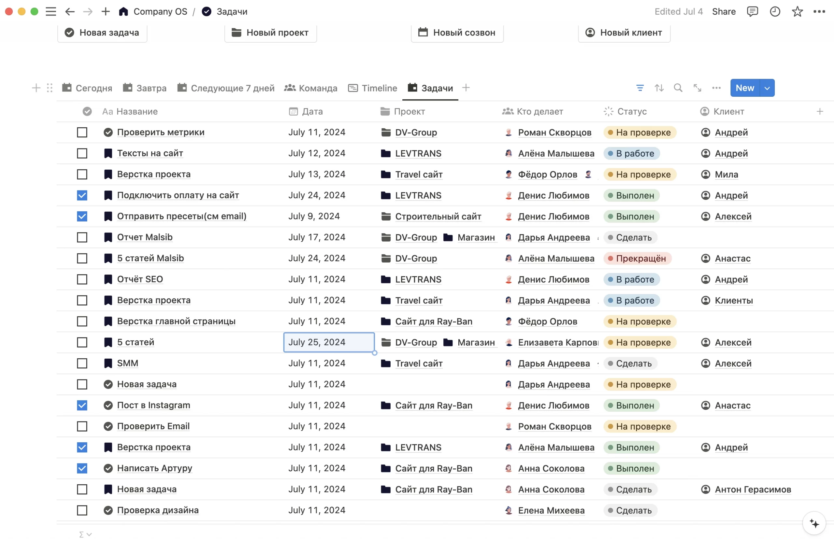Check the box for Тексты на сайт
Image resolution: width=834 pixels, height=539 pixels.
click(x=82, y=153)
